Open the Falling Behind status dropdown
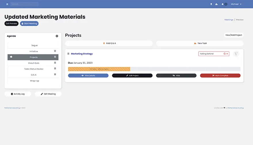Viewport: 253px width, 145px height. coord(214,54)
